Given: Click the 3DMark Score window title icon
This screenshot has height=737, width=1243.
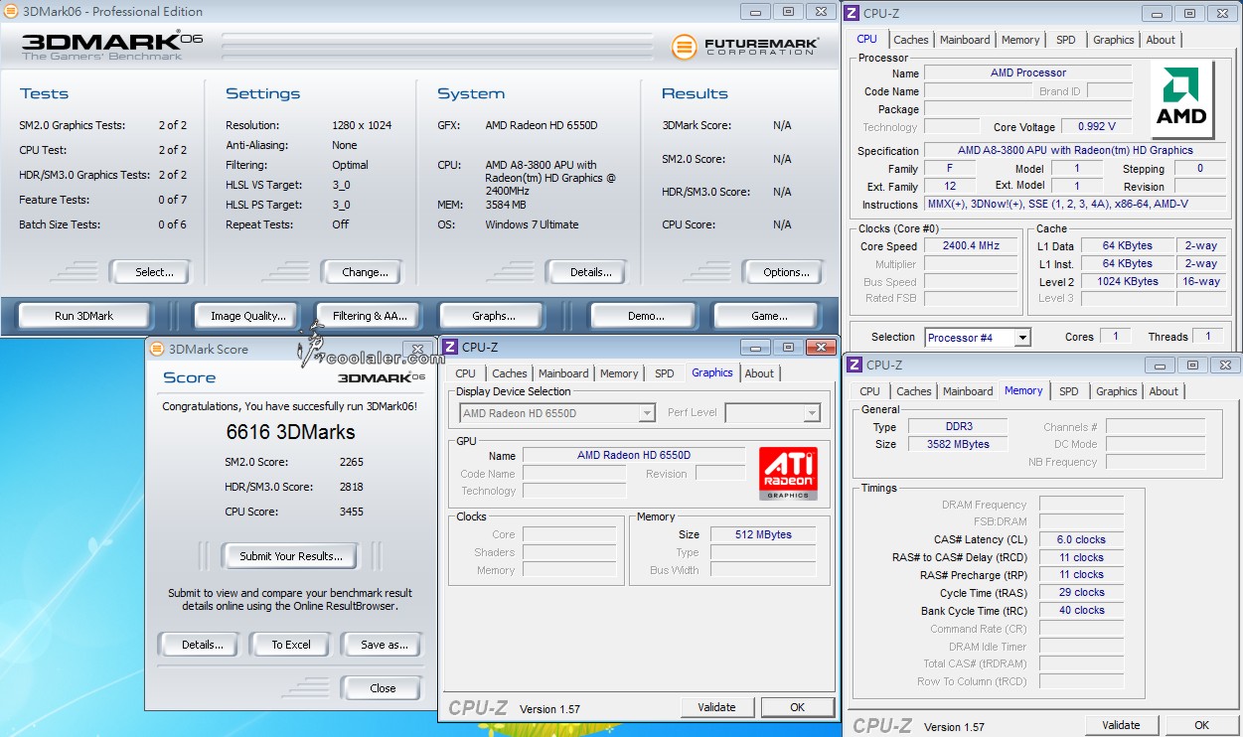Looking at the screenshot, I should 156,349.
